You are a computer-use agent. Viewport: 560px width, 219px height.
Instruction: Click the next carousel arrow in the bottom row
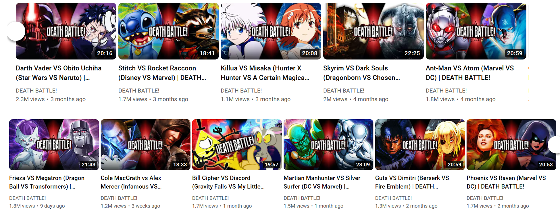click(x=555, y=145)
